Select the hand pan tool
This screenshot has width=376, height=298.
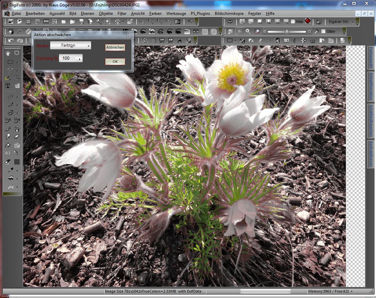[8, 53]
